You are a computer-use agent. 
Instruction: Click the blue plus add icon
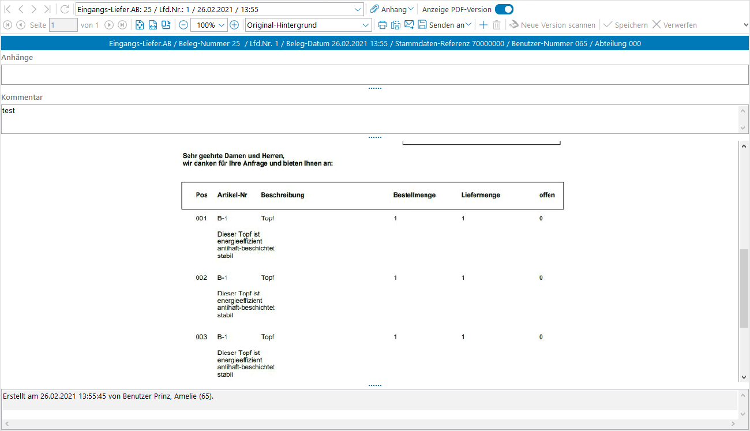point(483,25)
